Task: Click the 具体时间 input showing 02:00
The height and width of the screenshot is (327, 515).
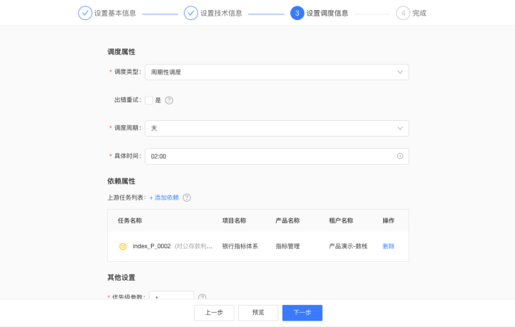Action: tap(277, 156)
